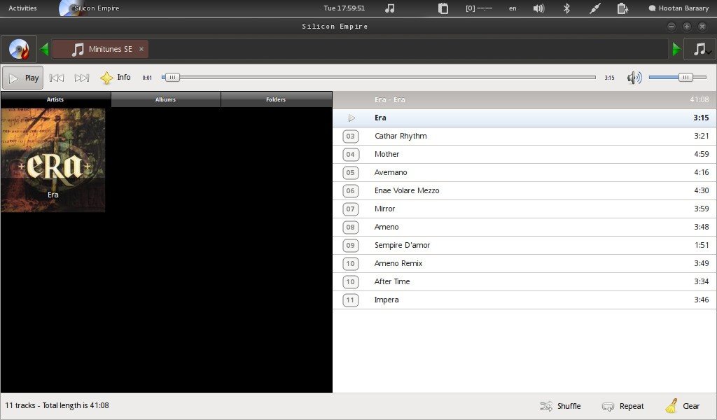Open Bluetooth indicator in top panel
Viewport: 717px width, 420px height.
(x=566, y=8)
